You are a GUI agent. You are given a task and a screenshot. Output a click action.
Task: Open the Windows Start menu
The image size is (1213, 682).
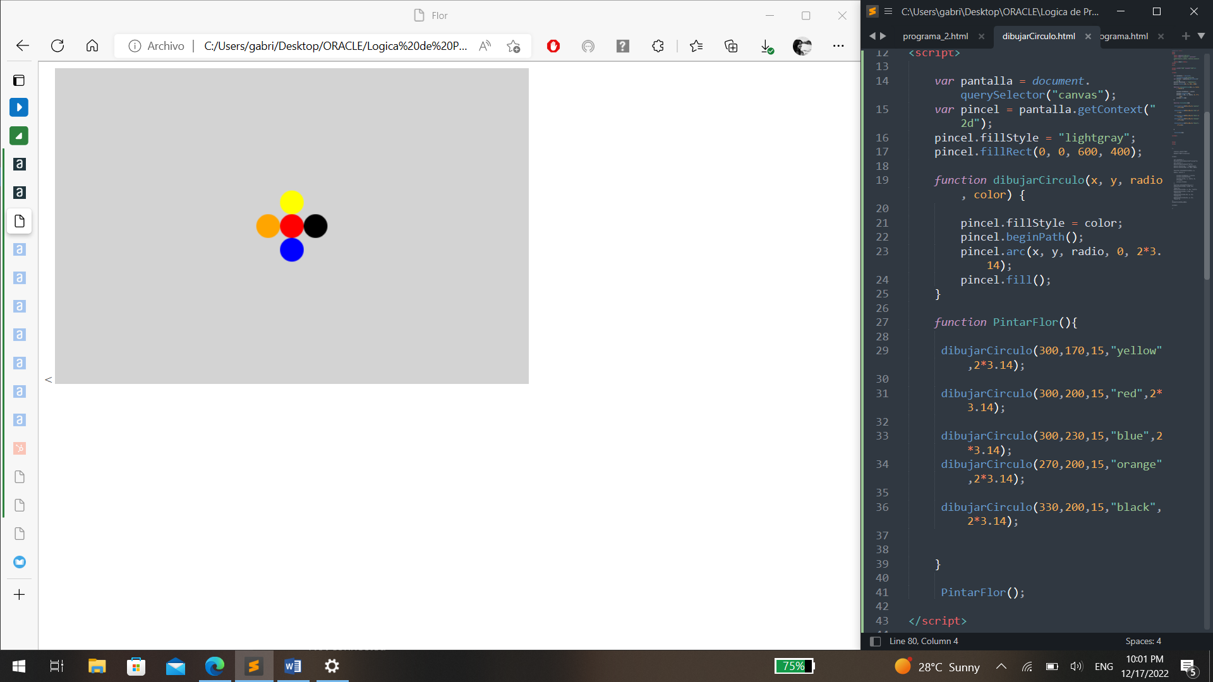(19, 666)
